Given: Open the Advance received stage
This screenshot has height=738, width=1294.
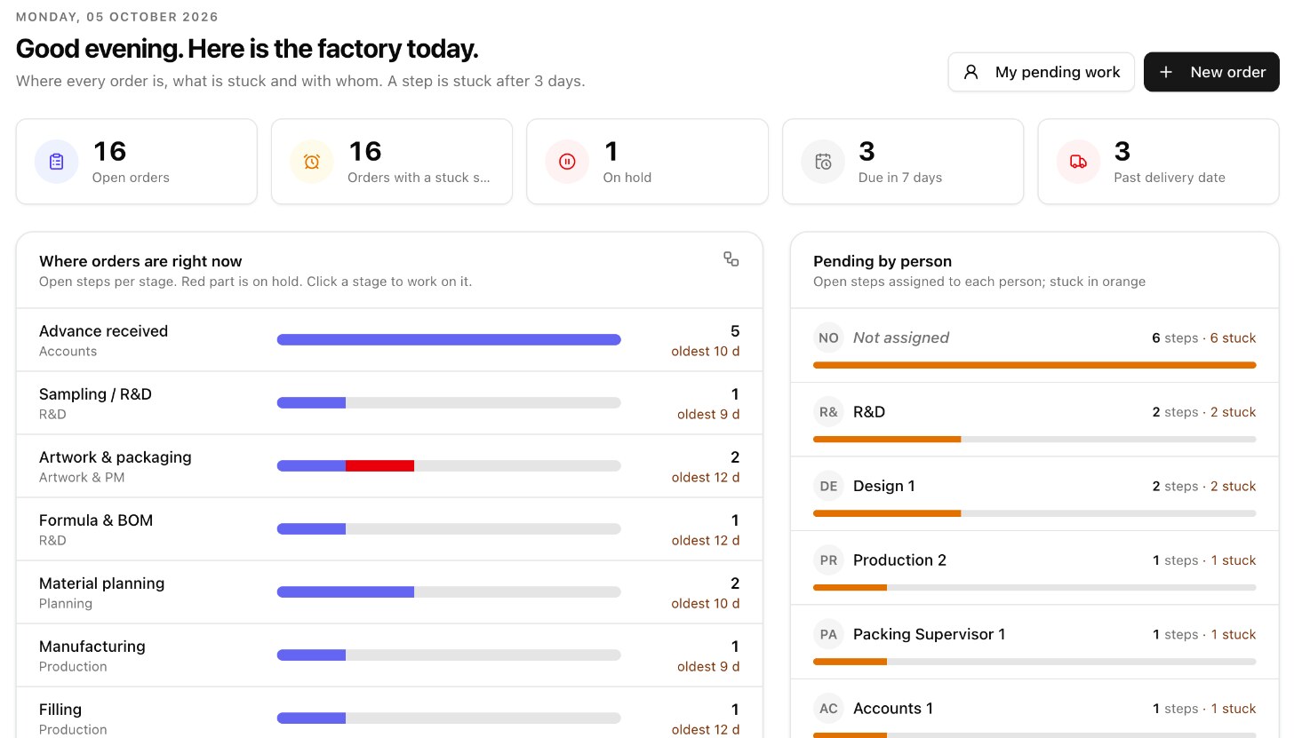Looking at the screenshot, I should tap(389, 340).
